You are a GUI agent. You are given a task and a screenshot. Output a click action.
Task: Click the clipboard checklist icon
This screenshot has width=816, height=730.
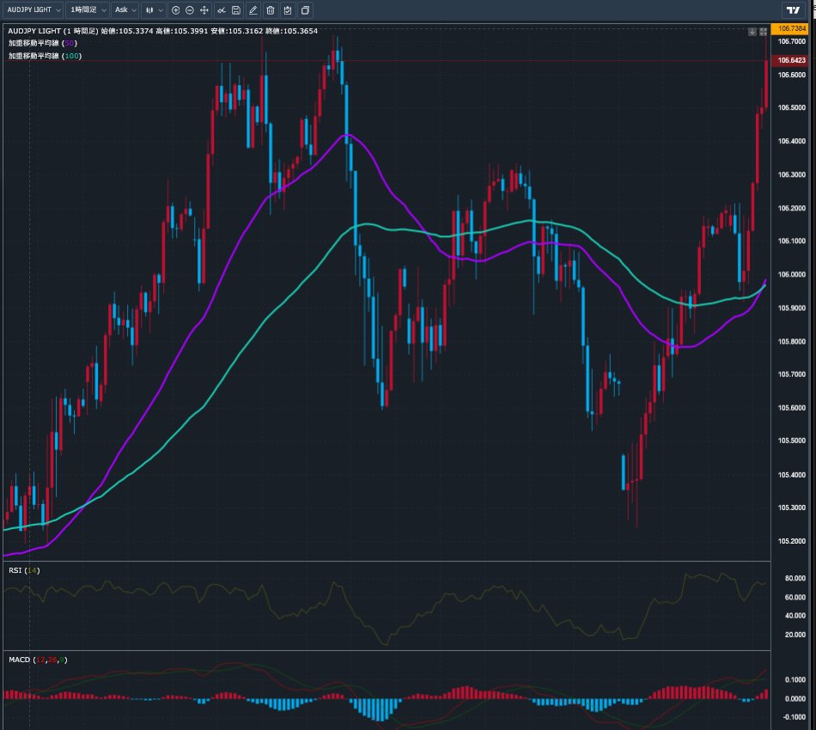click(x=288, y=10)
